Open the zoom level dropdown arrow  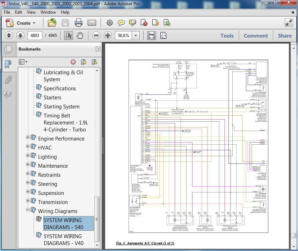[136, 36]
